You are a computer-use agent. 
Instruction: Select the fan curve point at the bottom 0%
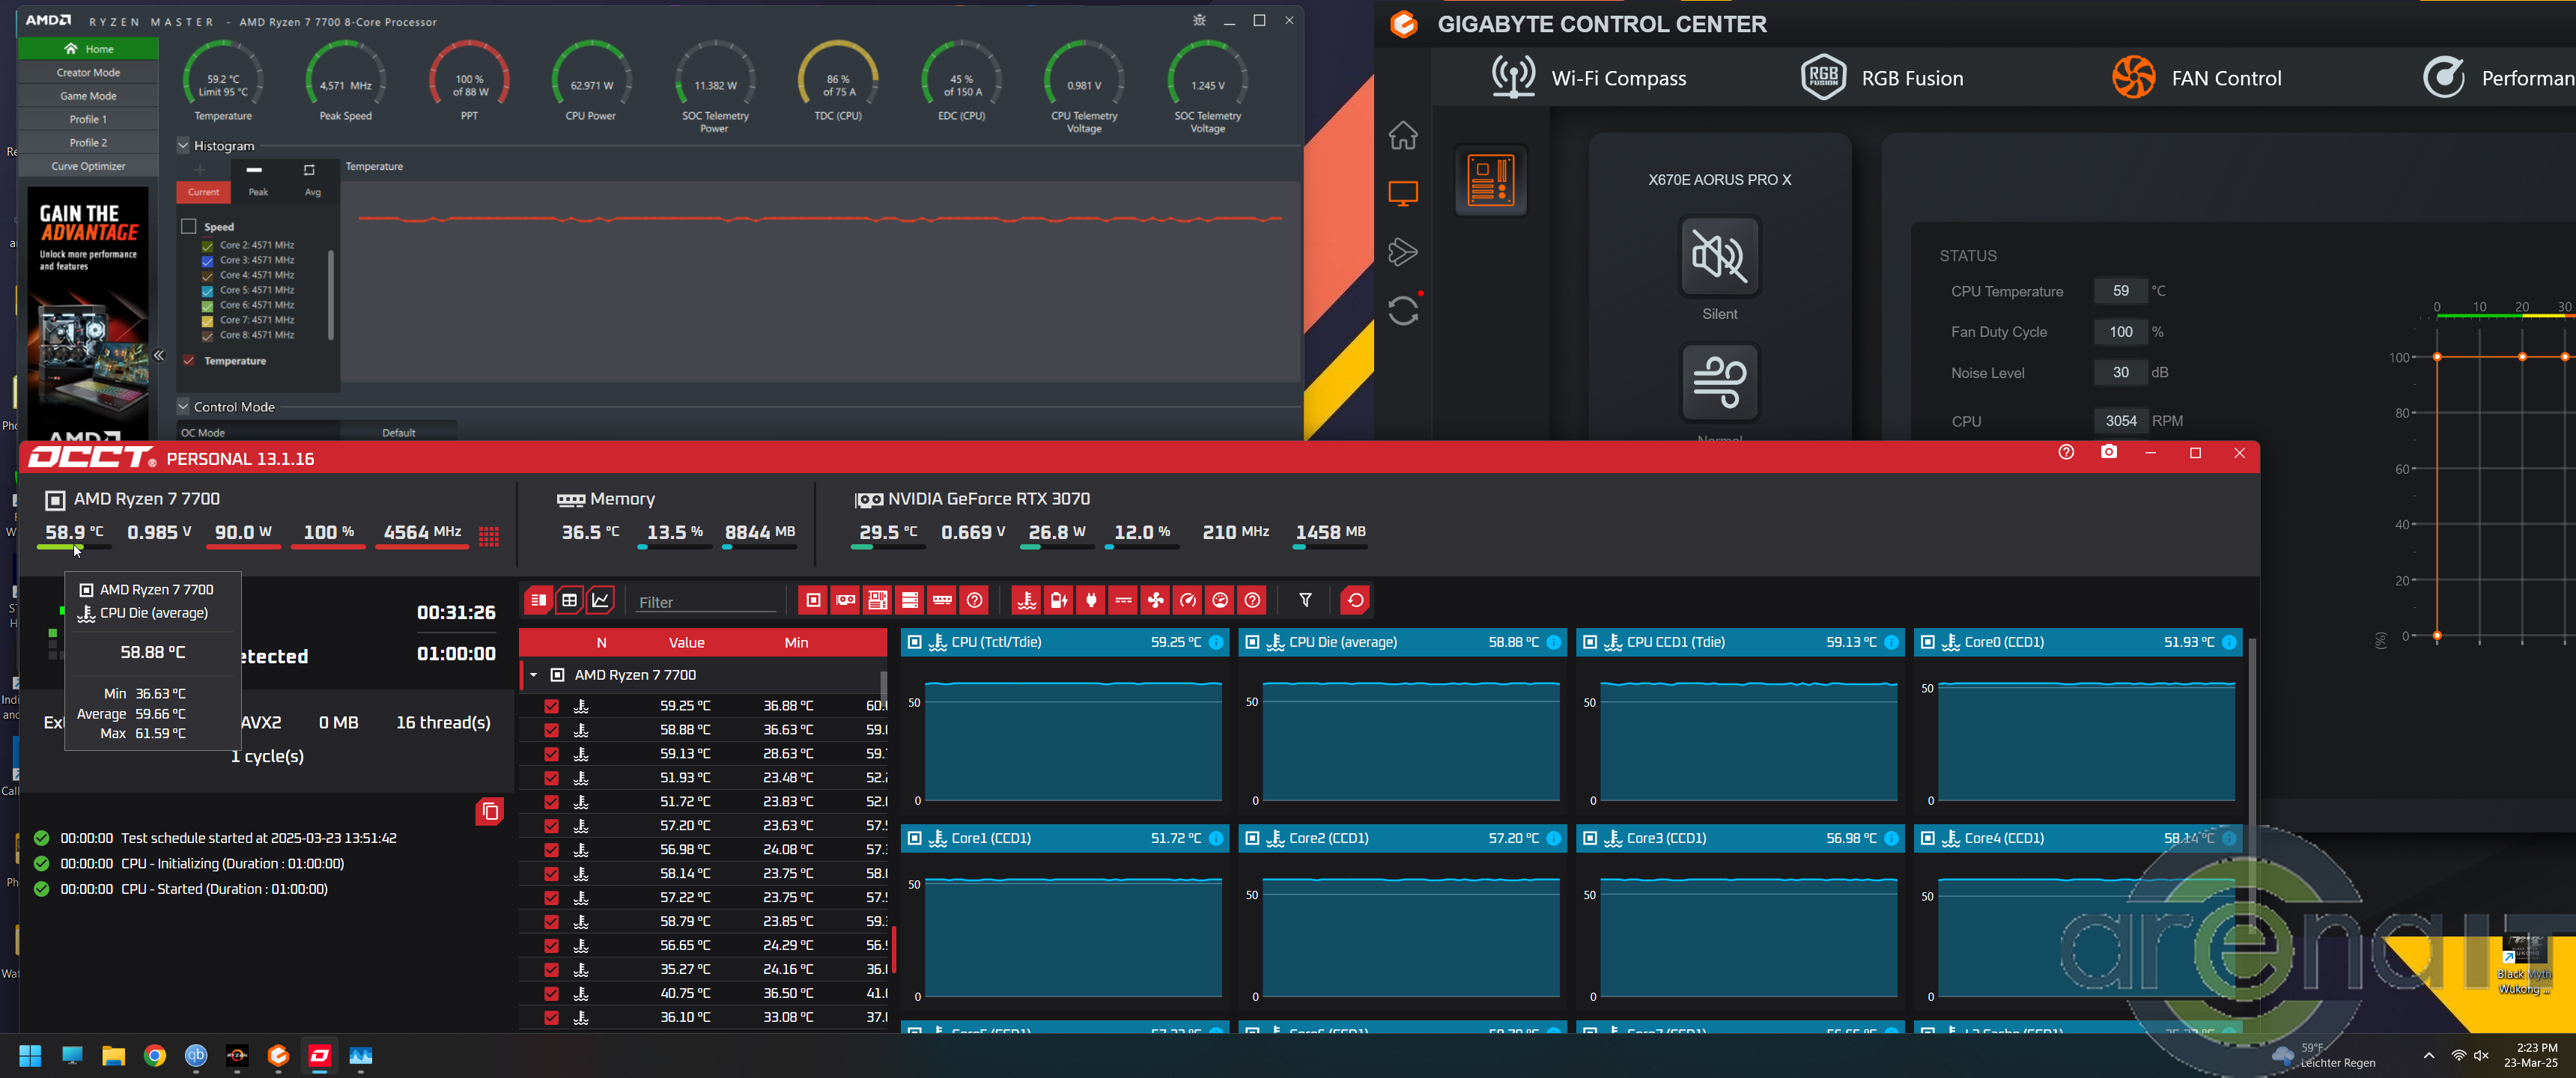[2437, 636]
